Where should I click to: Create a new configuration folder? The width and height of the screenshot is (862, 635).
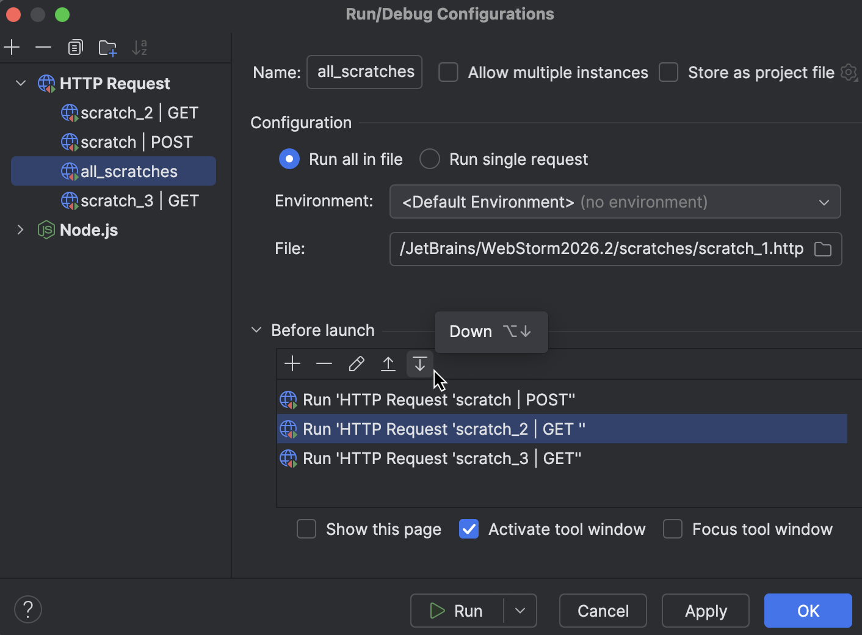click(107, 48)
